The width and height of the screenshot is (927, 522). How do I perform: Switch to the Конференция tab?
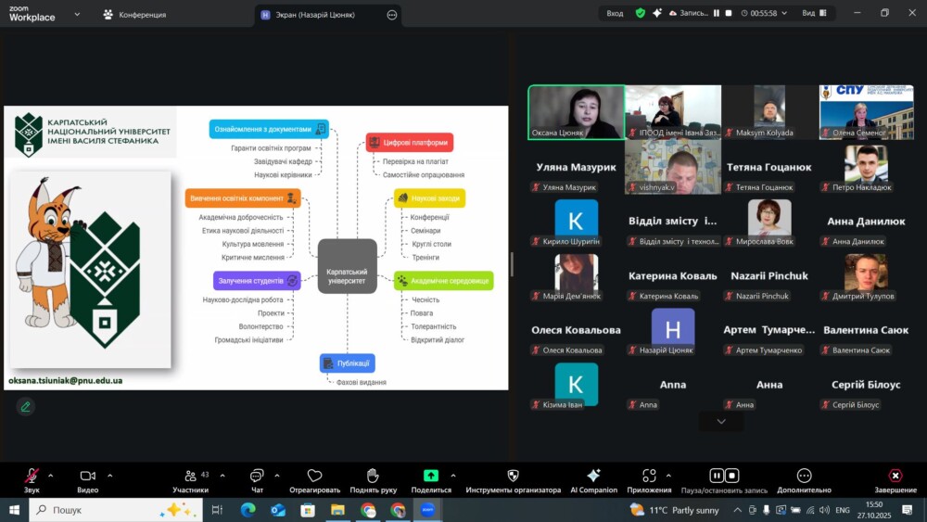tap(135, 15)
